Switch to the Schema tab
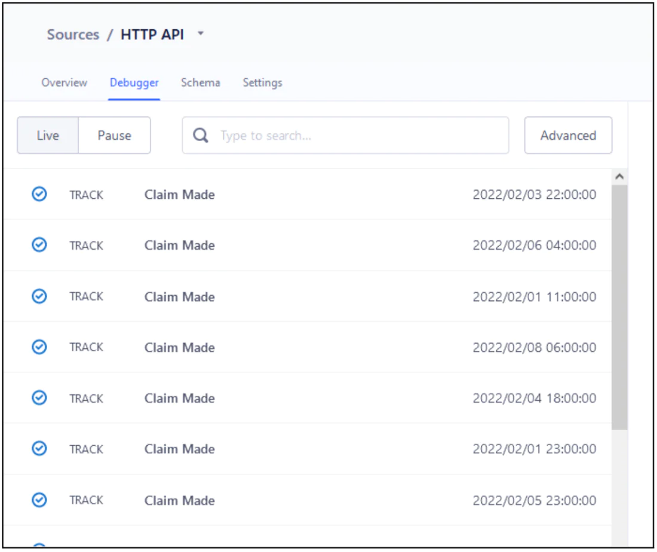 200,82
